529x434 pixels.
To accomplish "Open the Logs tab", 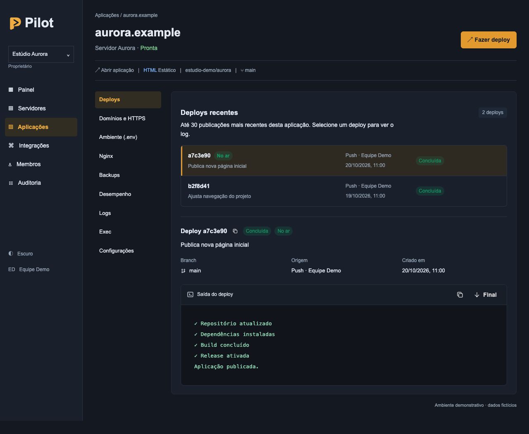I will [128, 213].
